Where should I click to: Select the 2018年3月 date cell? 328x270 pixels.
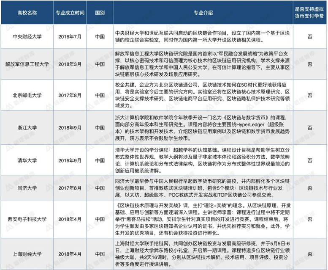pyautogui.click(x=70, y=64)
